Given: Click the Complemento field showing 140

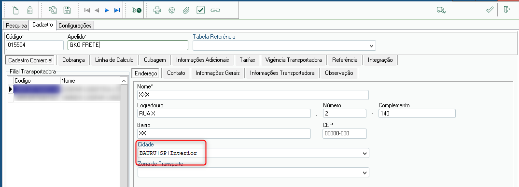Looking at the screenshot, I should [x=417, y=114].
